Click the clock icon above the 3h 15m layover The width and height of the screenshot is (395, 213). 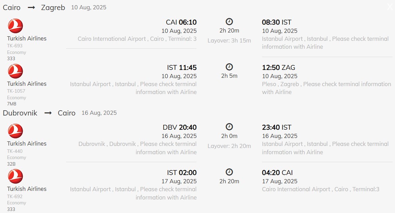click(229, 21)
